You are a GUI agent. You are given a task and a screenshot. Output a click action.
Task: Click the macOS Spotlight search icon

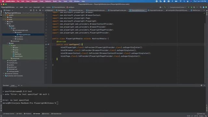[x=184, y=1]
